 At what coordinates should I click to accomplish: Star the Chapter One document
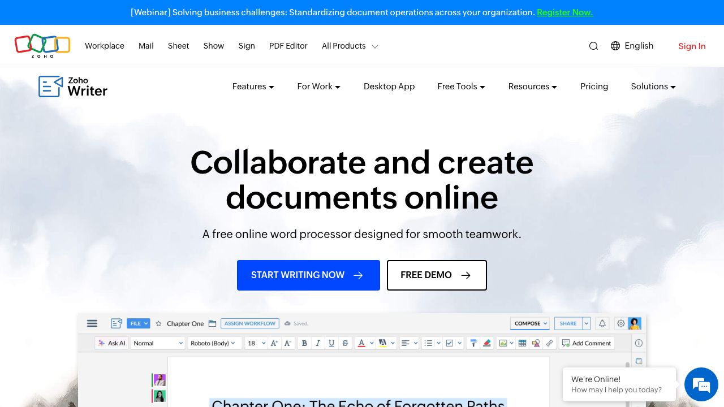click(x=158, y=323)
